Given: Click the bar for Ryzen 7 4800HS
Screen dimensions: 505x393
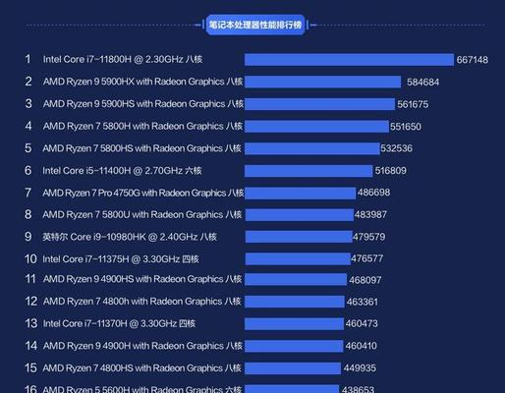Looking at the screenshot, I should 293,368.
